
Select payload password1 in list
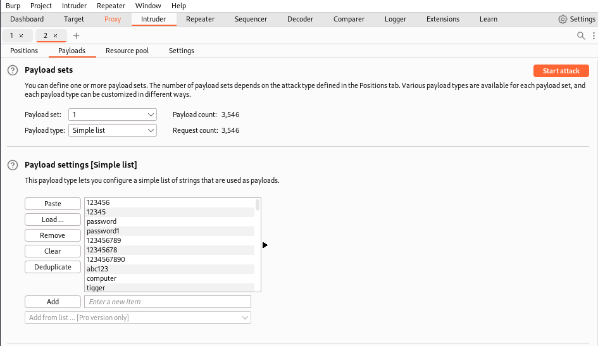170,232
